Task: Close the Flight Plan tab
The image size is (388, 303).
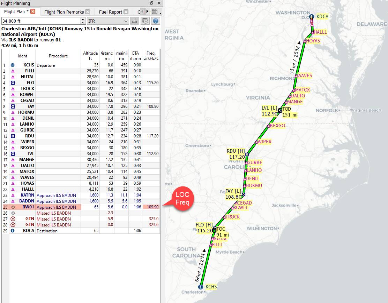Action: tap(33, 11)
